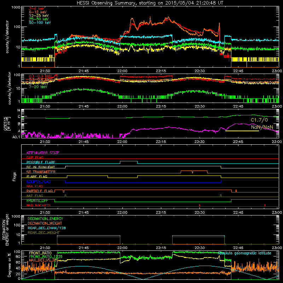
Task: Click the blue ECLIPSE_FLAG label
Action: tap(39, 181)
